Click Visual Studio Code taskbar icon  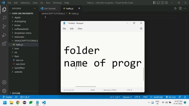click(44, 103)
